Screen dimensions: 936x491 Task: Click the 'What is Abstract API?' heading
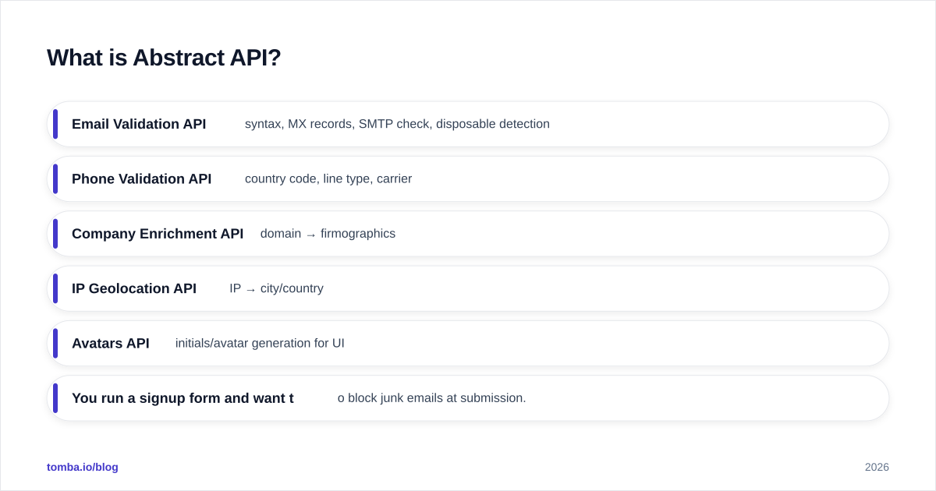[x=164, y=58]
